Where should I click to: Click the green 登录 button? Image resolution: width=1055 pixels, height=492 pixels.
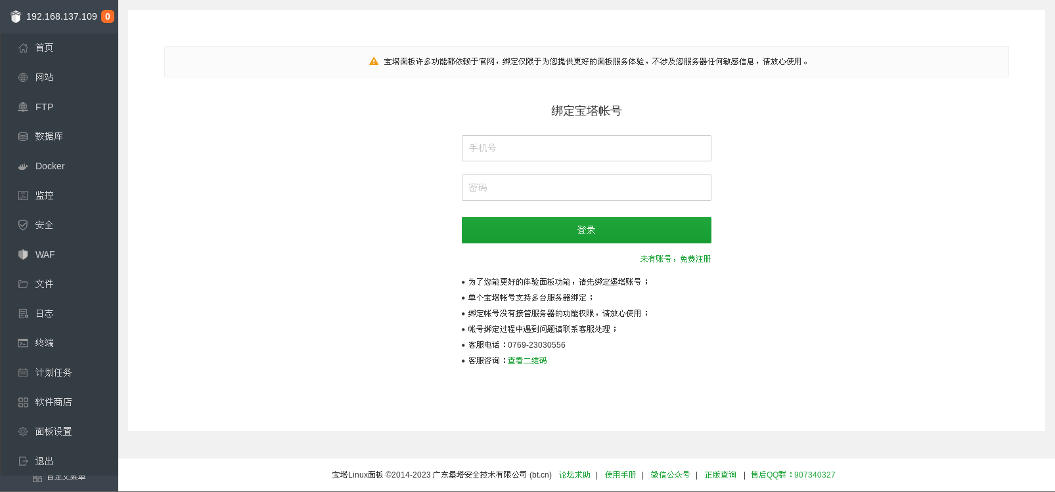587,230
